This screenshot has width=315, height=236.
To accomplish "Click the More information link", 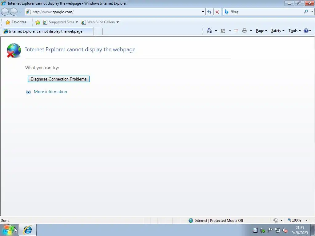I will (50, 92).
